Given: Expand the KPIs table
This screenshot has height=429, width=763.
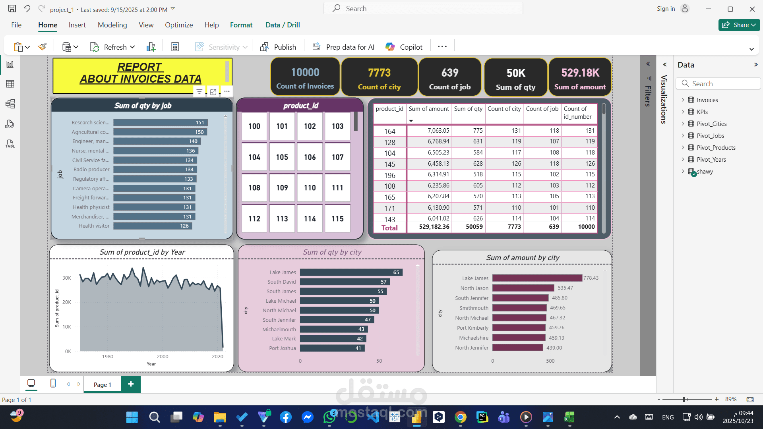Looking at the screenshot, I should coord(683,112).
